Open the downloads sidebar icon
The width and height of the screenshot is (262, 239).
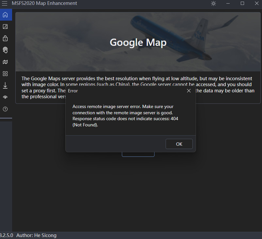coord(5,85)
